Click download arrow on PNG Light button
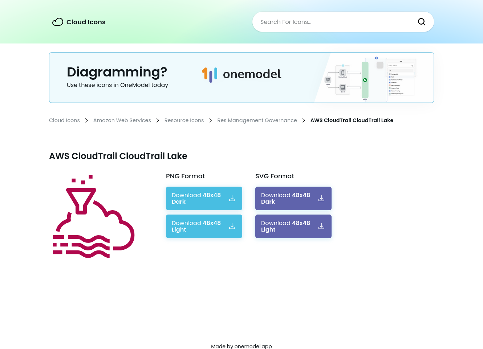The height and width of the screenshot is (349, 483). [x=232, y=226]
